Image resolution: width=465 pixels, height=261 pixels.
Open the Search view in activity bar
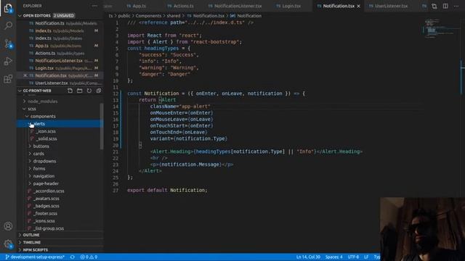[8, 26]
